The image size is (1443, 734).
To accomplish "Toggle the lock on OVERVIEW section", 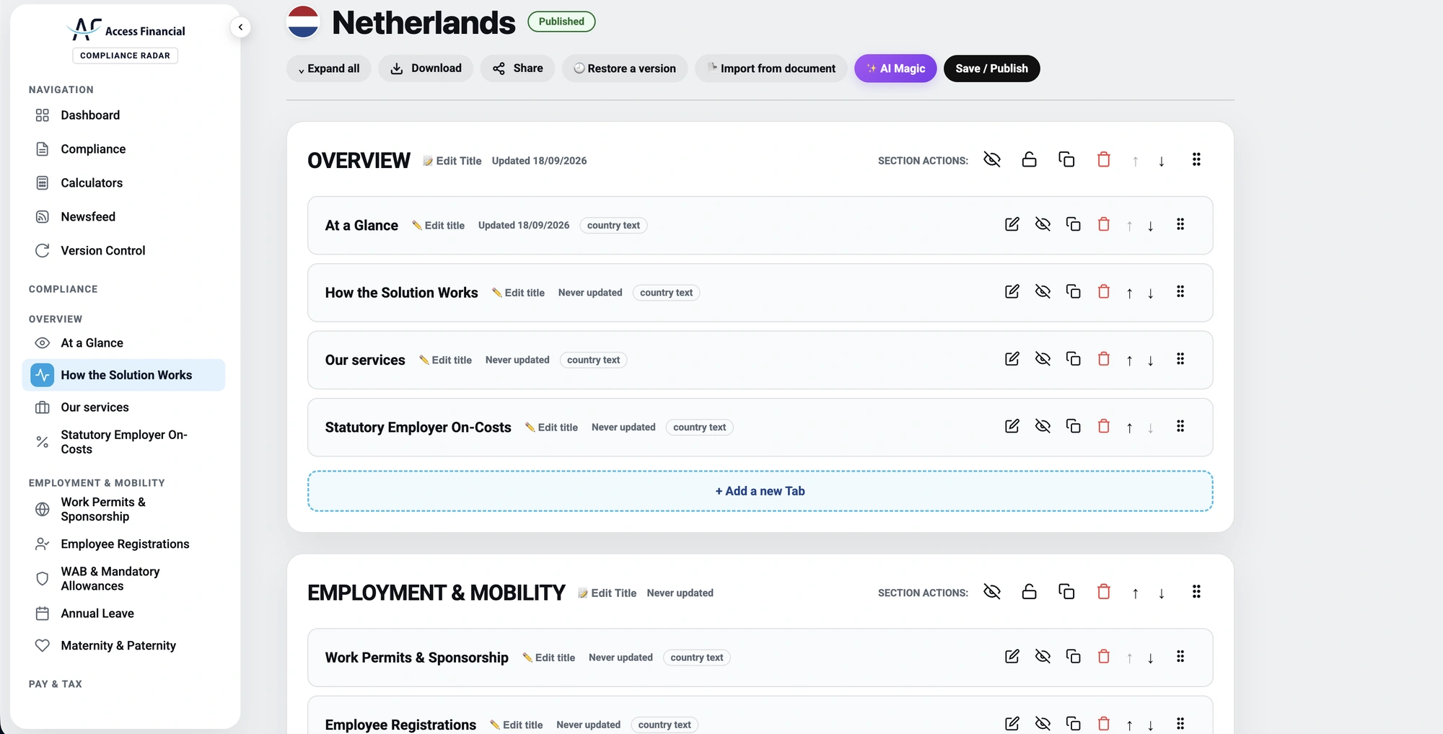I will click(1030, 159).
